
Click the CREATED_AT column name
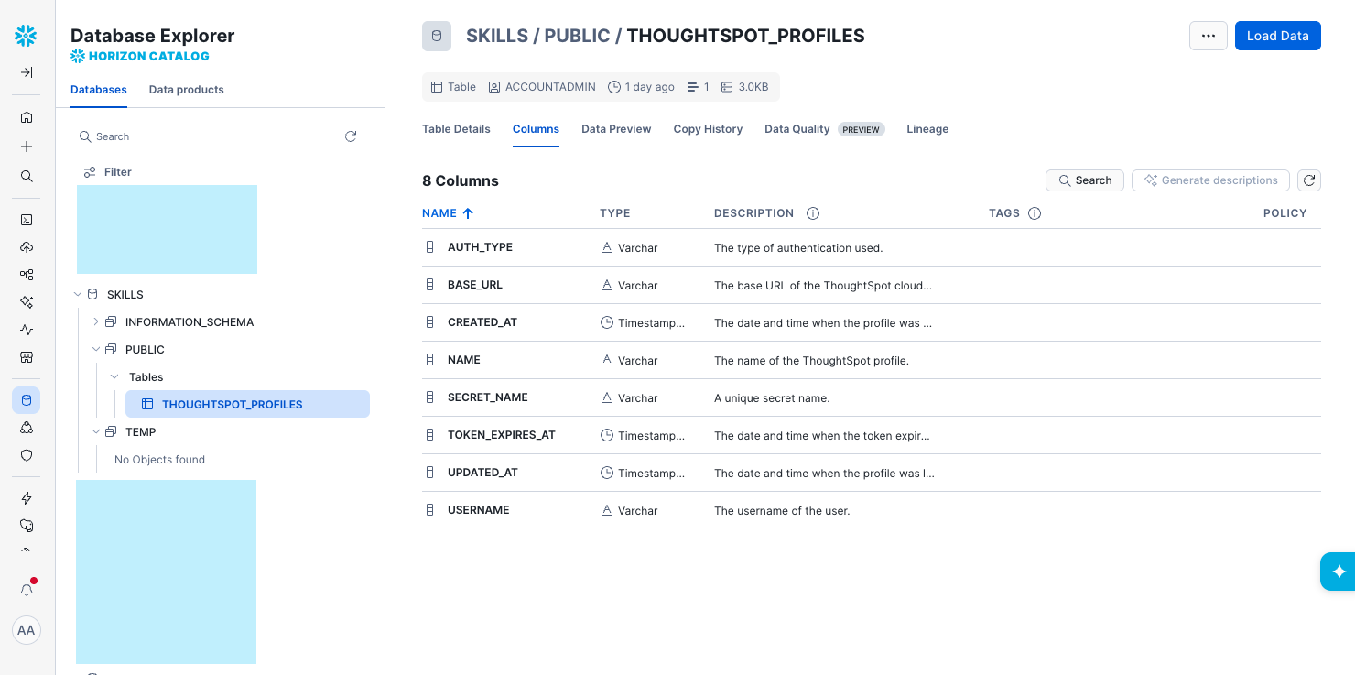[482, 322]
